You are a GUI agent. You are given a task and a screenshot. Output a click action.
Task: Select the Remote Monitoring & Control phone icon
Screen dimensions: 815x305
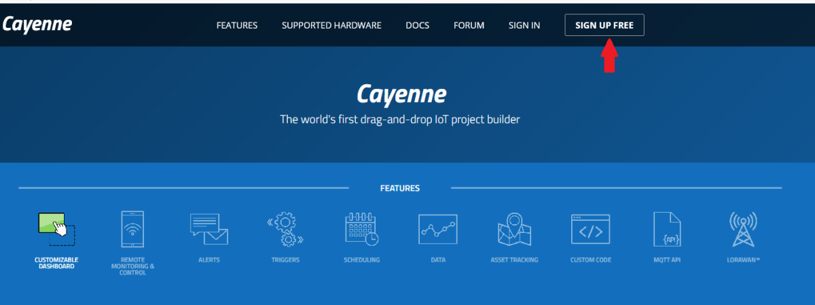coord(132,230)
